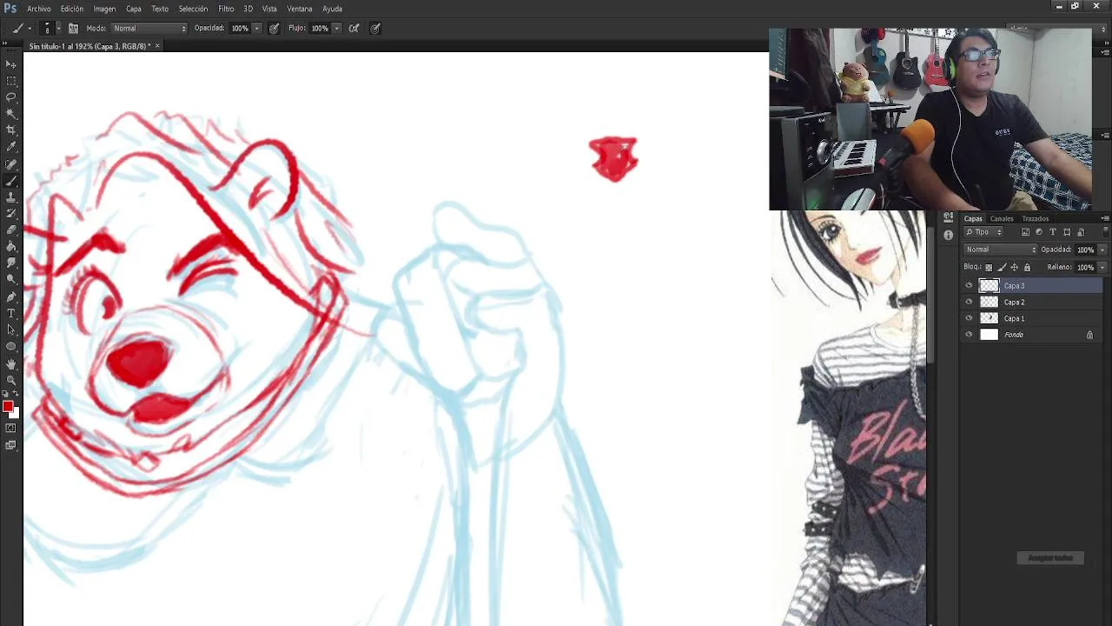The height and width of the screenshot is (626, 1112).
Task: Open the Imagen menu
Action: pyautogui.click(x=104, y=9)
